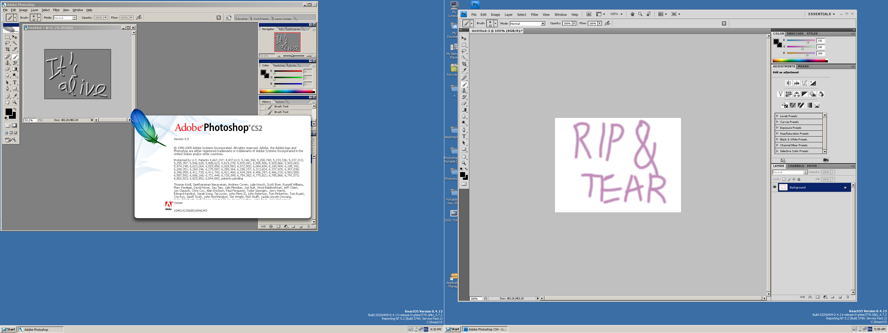Screen dimensions: 888x333
Task: Open Filter menu in Photoshop CS4
Action: click(x=534, y=14)
